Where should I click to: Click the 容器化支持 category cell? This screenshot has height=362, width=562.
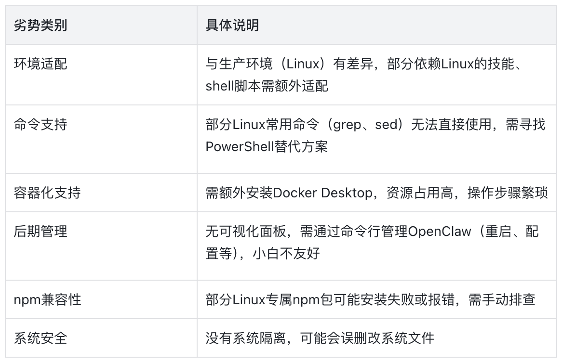coord(47,193)
